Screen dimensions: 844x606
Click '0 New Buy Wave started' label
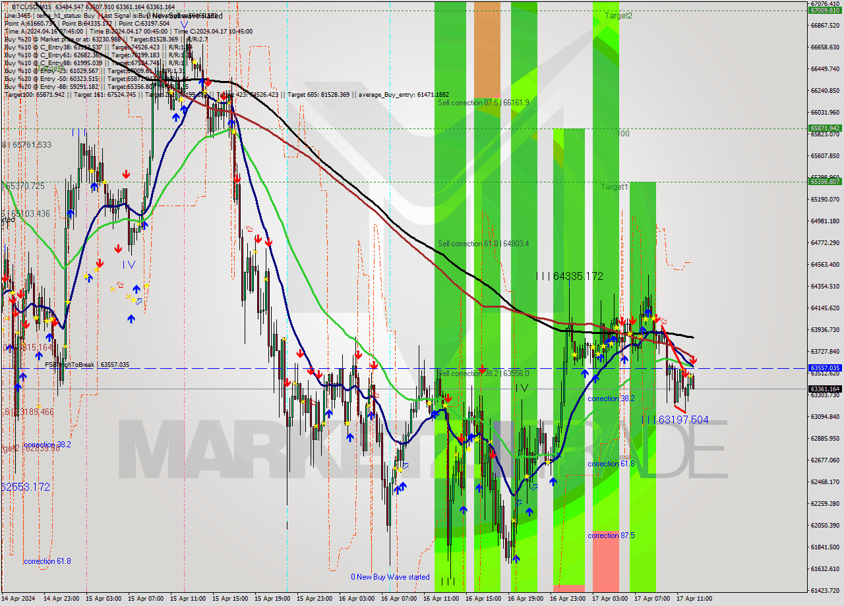390,577
